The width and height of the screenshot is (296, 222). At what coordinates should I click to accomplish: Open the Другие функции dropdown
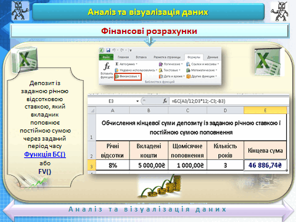[202, 76]
